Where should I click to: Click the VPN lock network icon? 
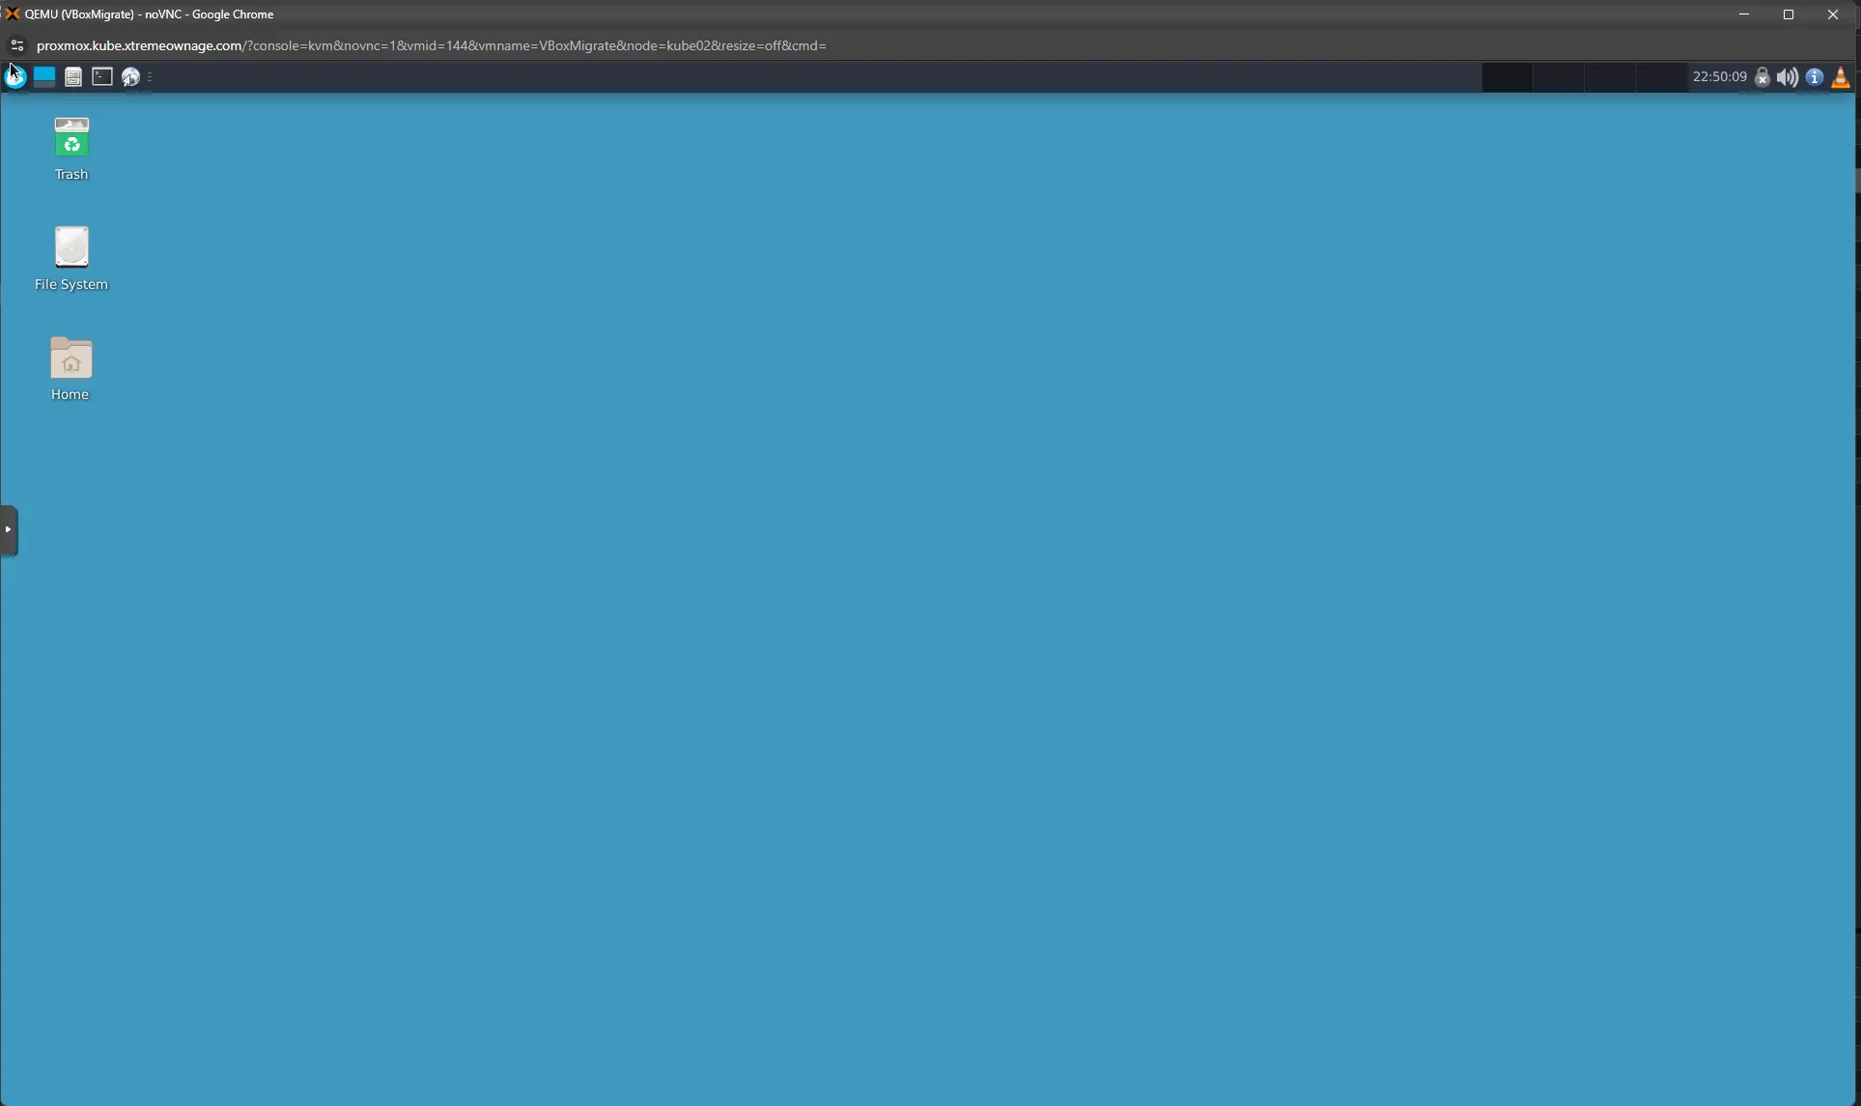pyautogui.click(x=1762, y=77)
